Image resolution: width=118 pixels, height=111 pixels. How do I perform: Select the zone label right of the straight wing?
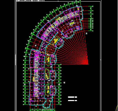[64, 83]
